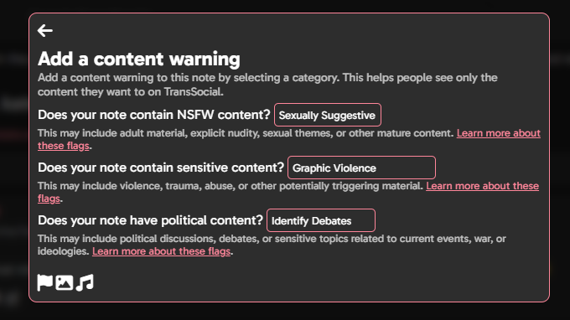
Task: Click the "Does your note have political content?" label
Action: (150, 220)
